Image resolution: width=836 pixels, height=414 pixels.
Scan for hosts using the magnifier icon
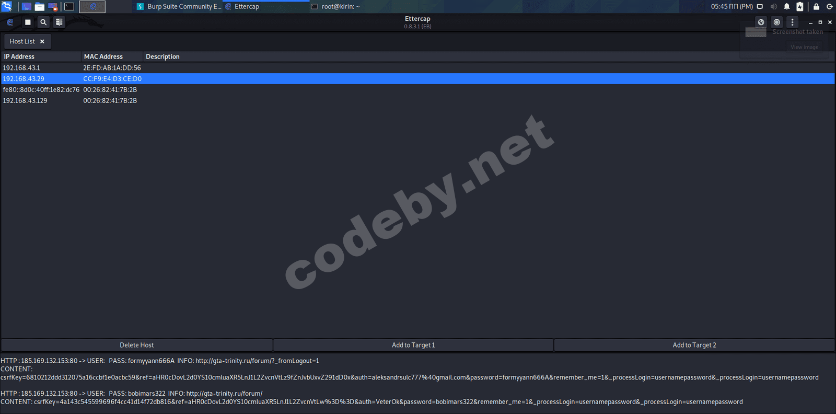tap(43, 22)
